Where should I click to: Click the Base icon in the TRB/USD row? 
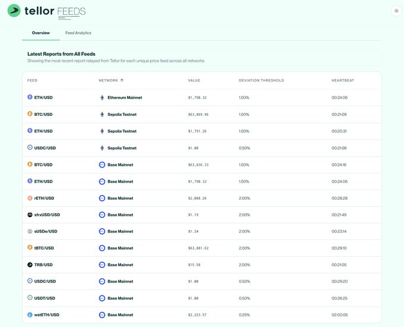102,265
